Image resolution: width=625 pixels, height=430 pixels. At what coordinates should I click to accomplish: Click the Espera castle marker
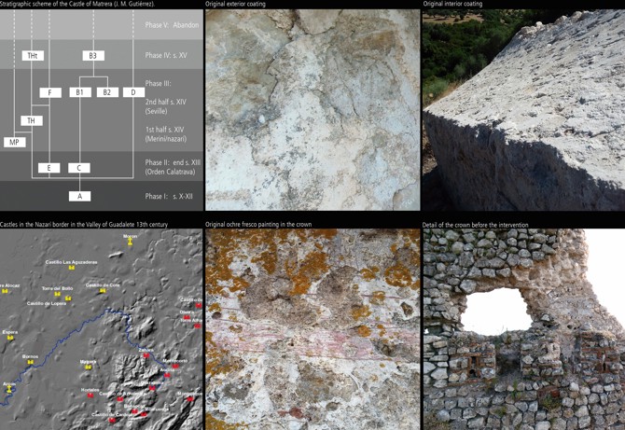tap(9, 338)
